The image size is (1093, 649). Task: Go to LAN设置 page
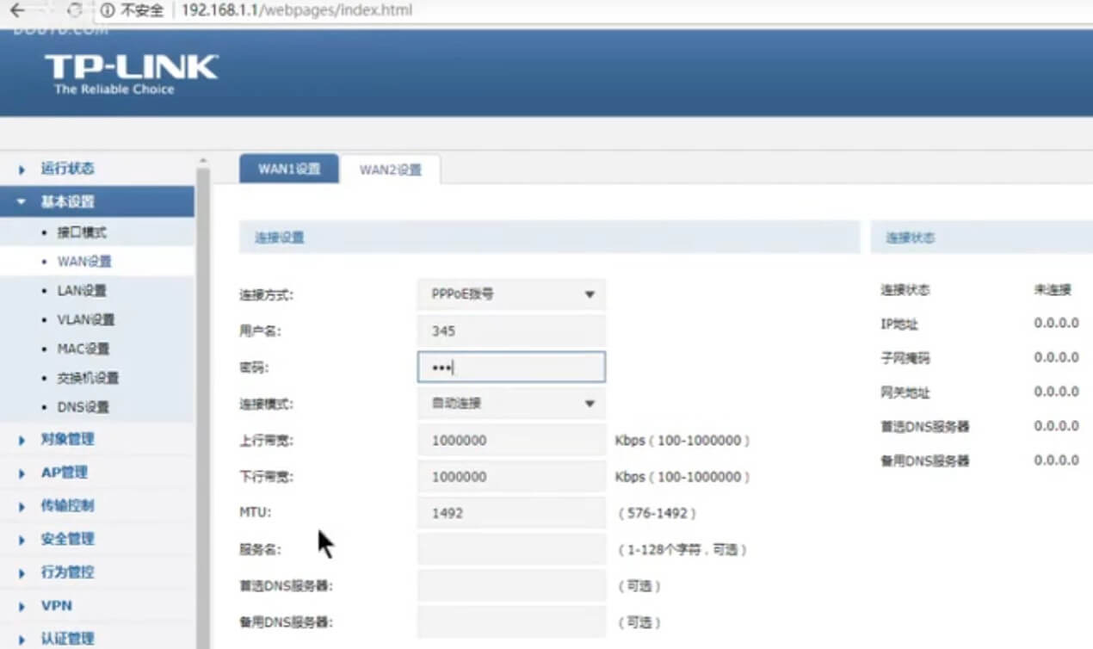[x=82, y=291]
